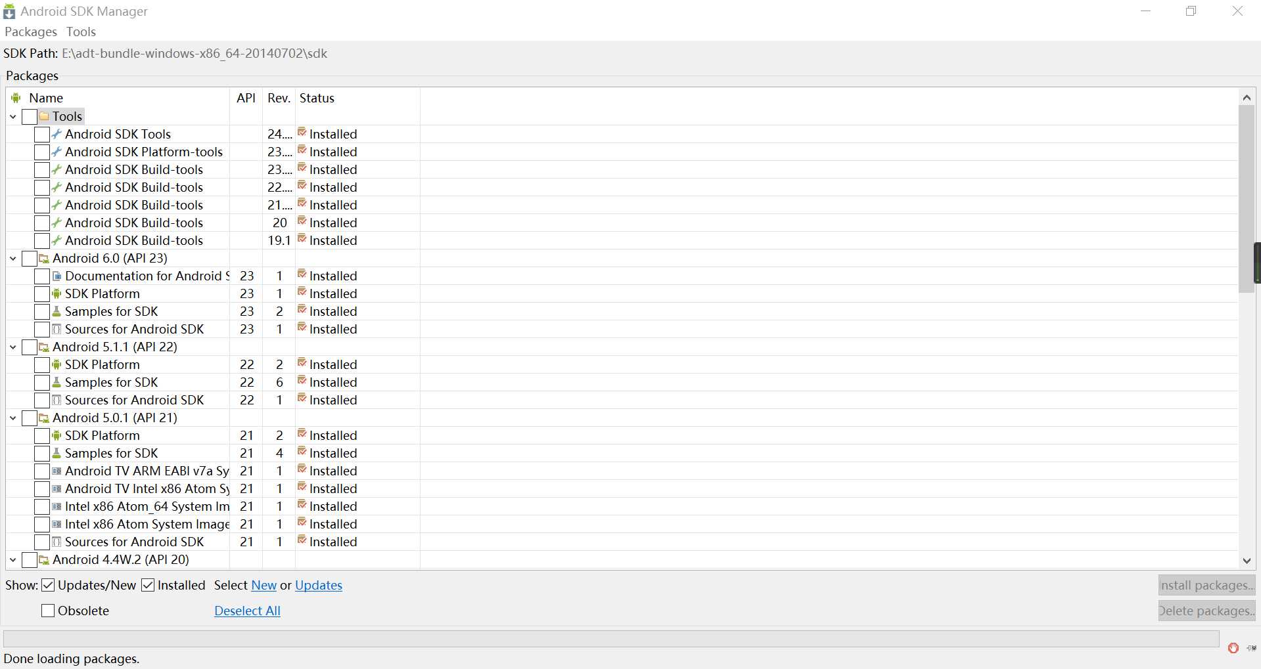
Task: Click API 22 SDK Platform android icon
Action: (x=57, y=364)
